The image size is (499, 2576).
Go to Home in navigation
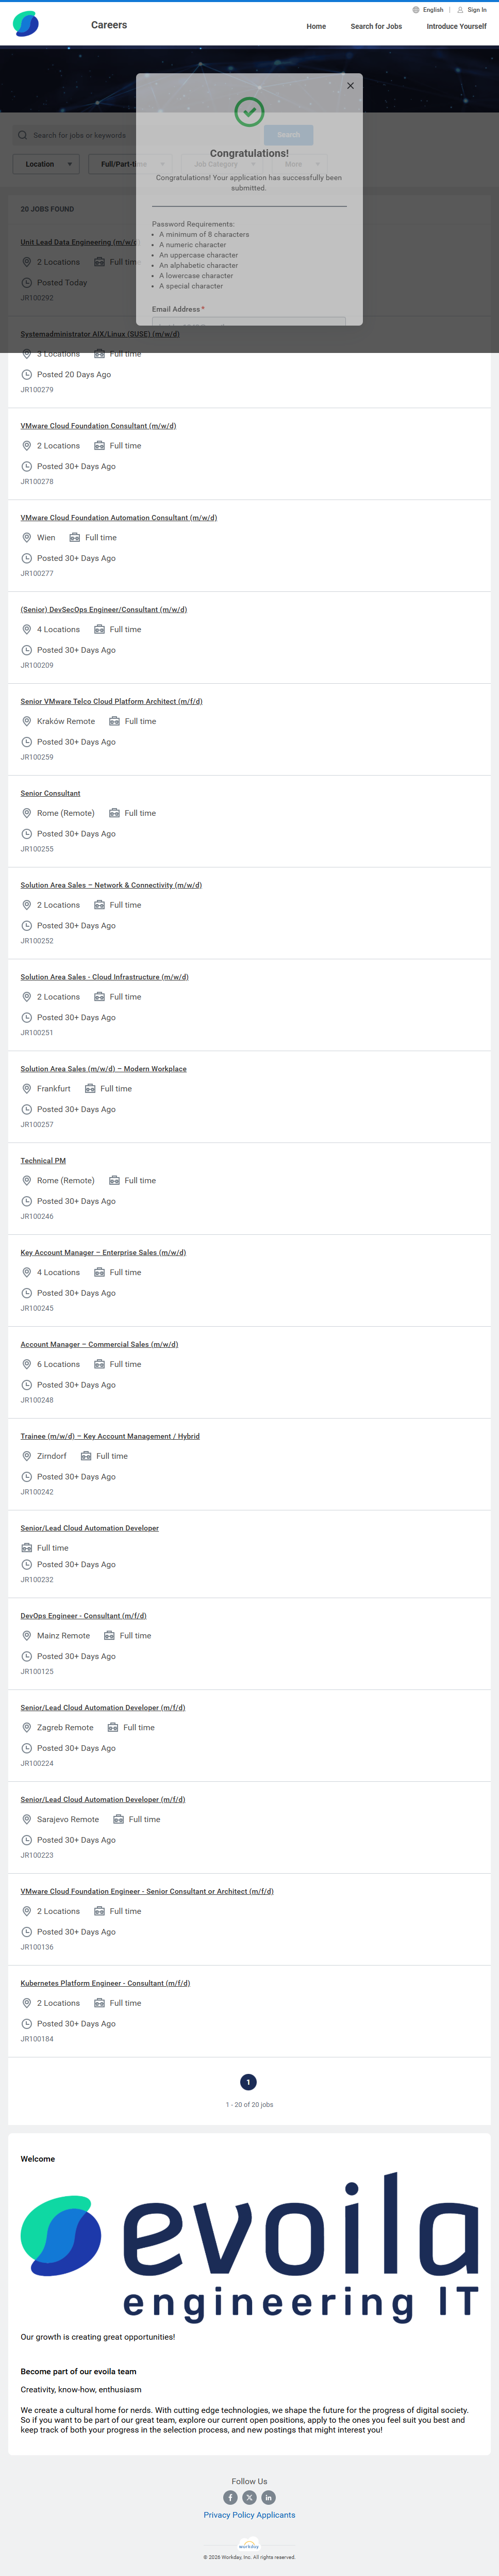pyautogui.click(x=317, y=27)
